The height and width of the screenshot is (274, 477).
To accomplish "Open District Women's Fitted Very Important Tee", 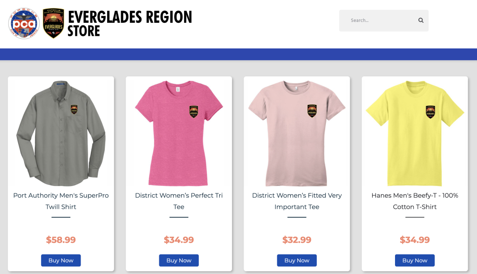I will [297, 201].
